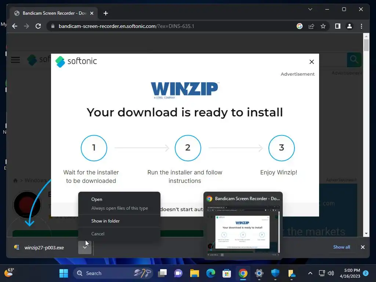
Task: Click the scrollbar up arrow
Action: (x=366, y=36)
